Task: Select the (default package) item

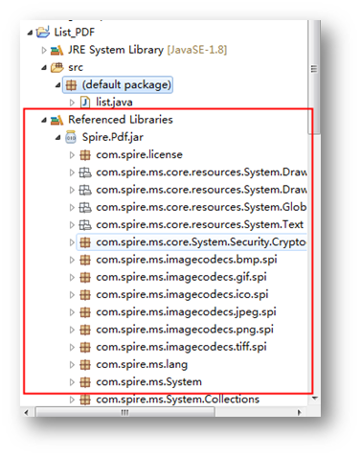Action: point(118,85)
